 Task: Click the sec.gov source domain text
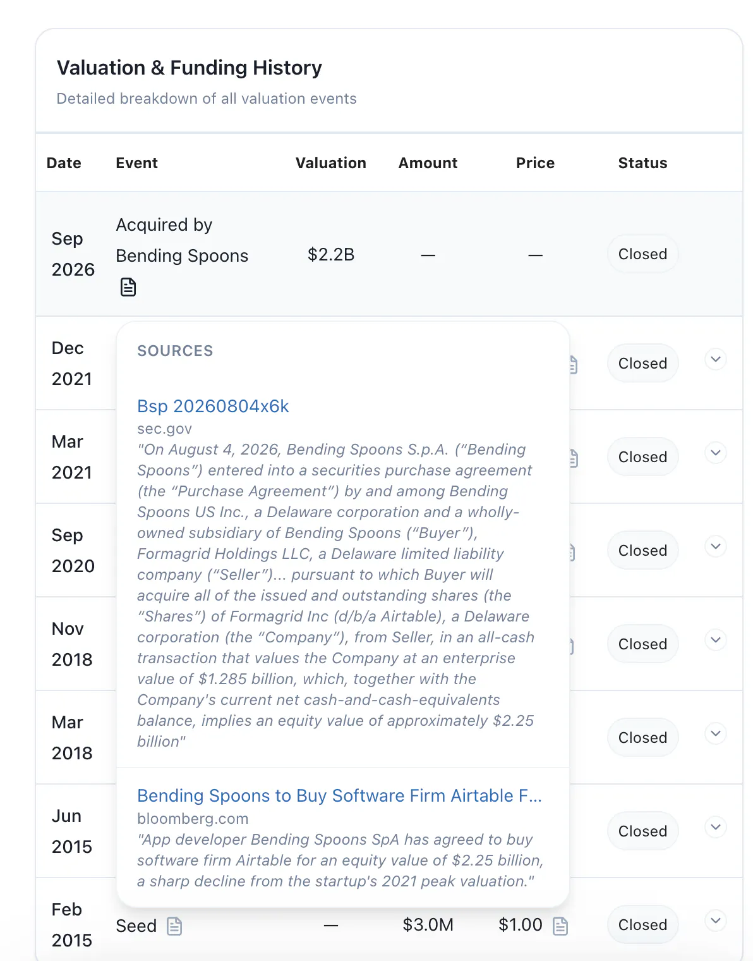pos(164,429)
